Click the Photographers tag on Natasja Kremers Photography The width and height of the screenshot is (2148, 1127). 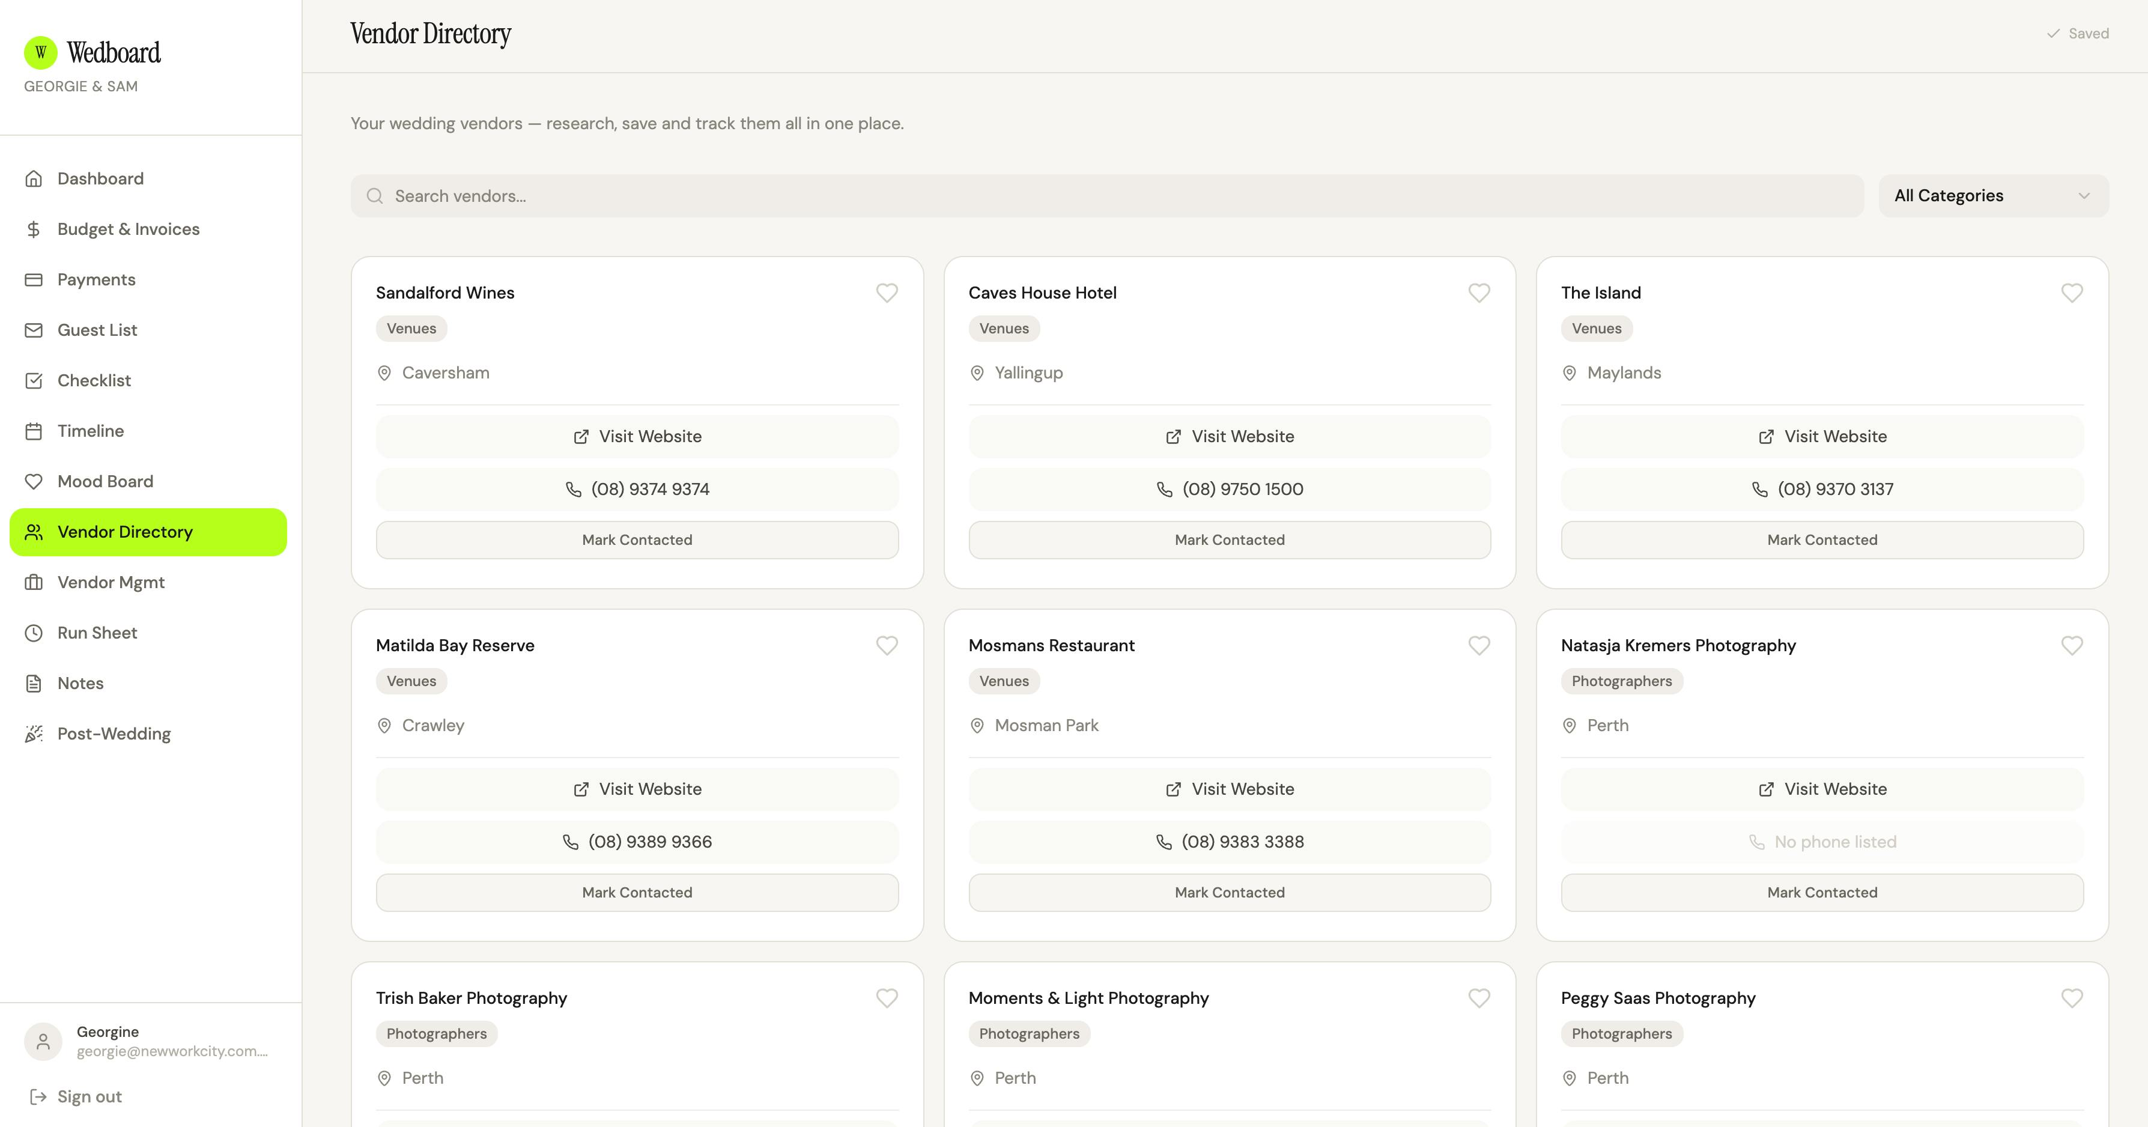click(1622, 681)
